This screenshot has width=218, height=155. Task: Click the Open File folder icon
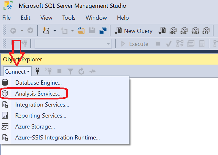click(x=81, y=31)
